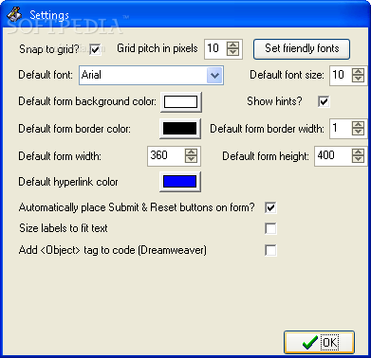Image resolution: width=371 pixels, height=358 pixels.
Task: Decrease Default font size value
Action: (358, 79)
